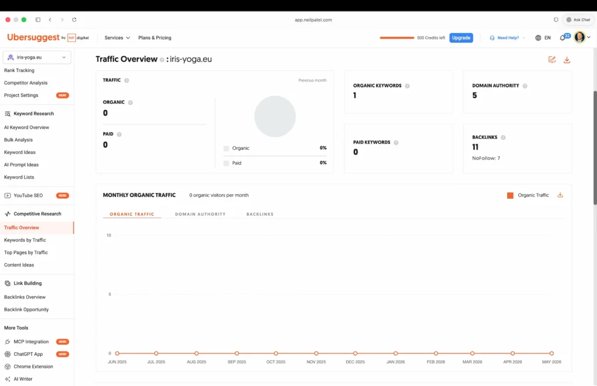Viewport: 597px width, 386px height.
Task: Click help icon next to PAID KEYWORDS
Action: (x=396, y=143)
